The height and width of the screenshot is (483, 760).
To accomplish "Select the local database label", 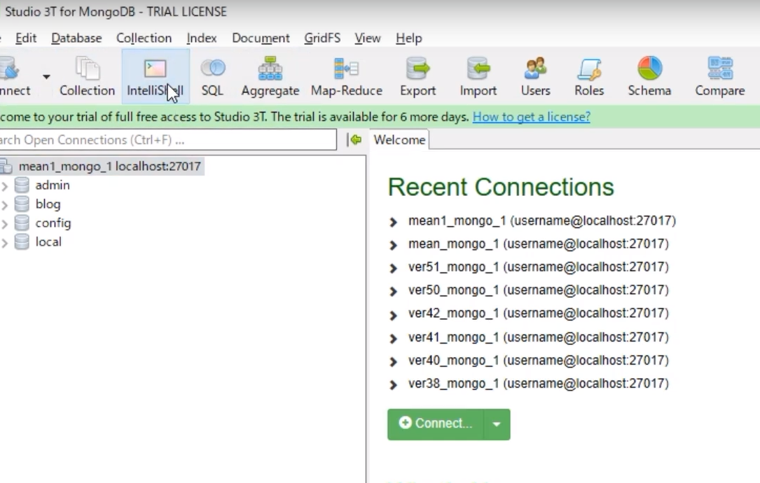I will click(48, 241).
